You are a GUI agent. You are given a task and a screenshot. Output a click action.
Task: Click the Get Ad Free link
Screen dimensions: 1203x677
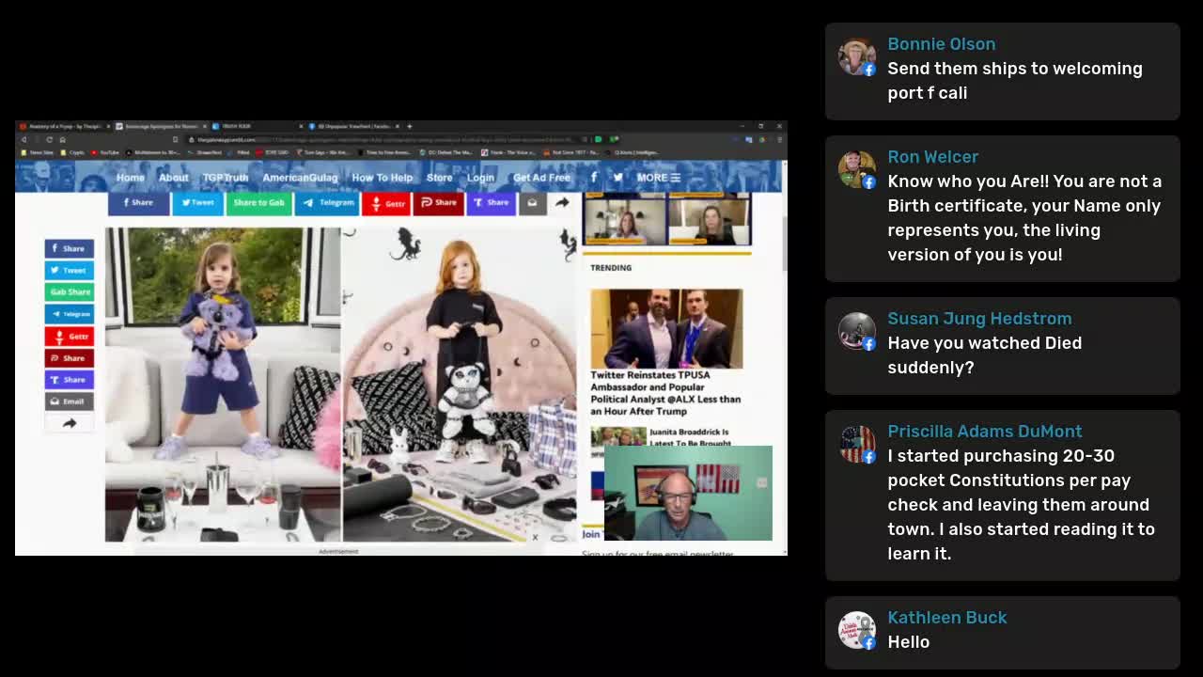click(541, 177)
